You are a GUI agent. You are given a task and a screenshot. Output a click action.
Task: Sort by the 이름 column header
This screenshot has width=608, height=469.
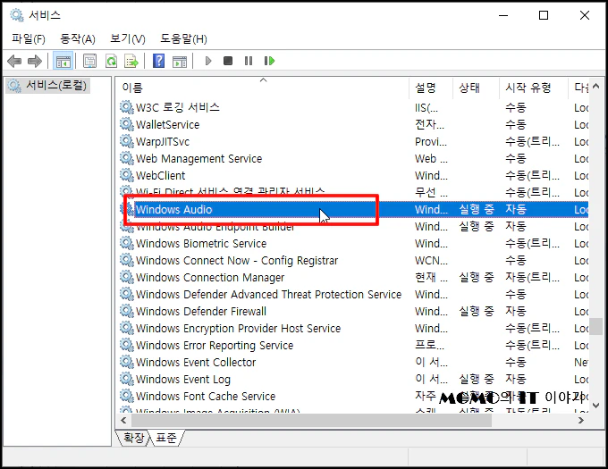tap(263, 88)
